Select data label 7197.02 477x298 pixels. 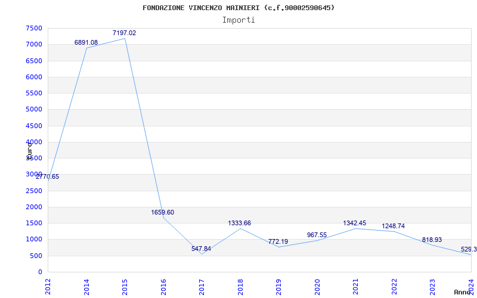coord(125,33)
